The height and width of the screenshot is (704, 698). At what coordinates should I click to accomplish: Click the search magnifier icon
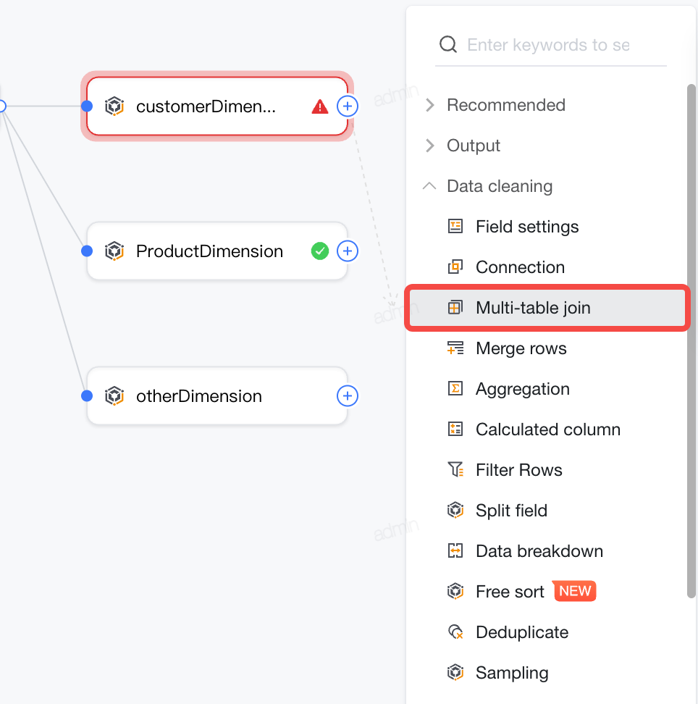(448, 44)
